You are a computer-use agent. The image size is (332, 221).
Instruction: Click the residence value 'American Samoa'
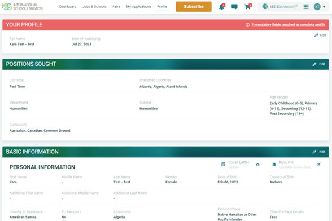click(23, 217)
